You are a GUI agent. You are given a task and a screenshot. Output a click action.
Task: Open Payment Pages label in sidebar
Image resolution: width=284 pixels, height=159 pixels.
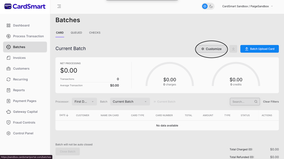pyautogui.click(x=25, y=101)
